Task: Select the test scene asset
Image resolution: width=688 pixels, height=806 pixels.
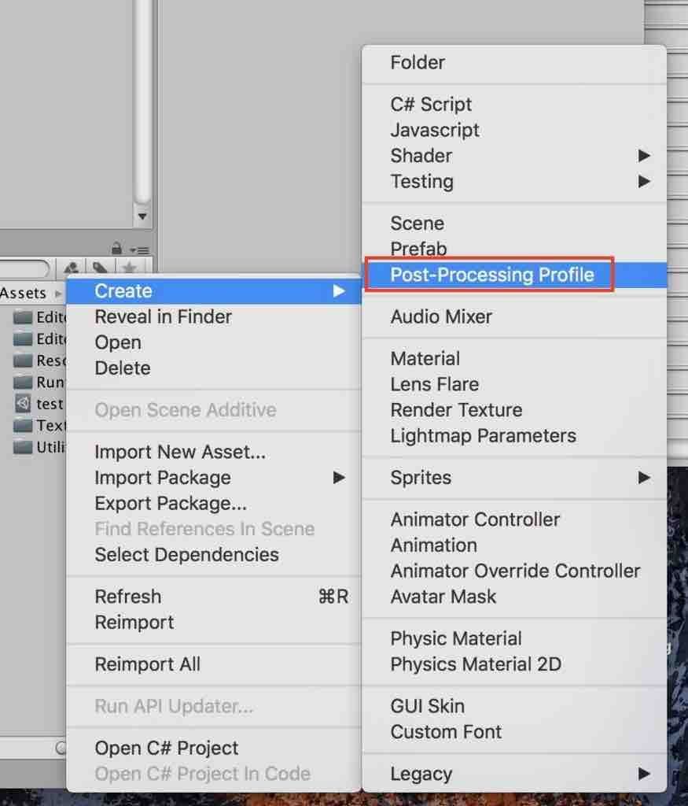Action: [39, 404]
